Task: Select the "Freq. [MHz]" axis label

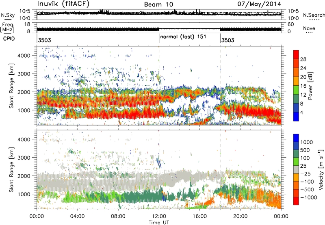Action: tap(8, 28)
